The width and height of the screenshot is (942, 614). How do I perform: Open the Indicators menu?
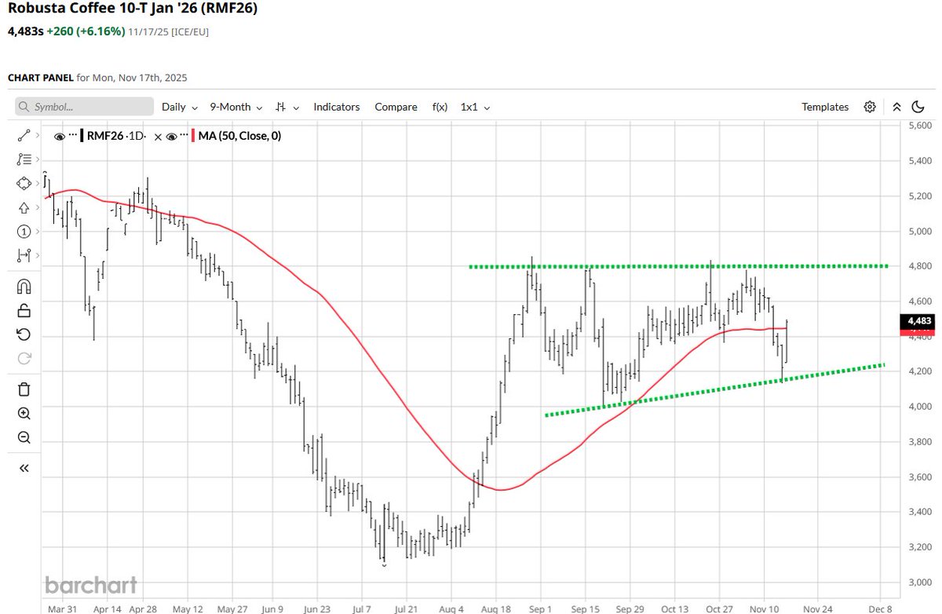click(x=337, y=107)
